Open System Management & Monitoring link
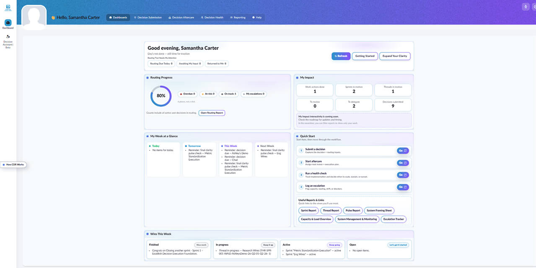This screenshot has width=536, height=268. point(357,219)
